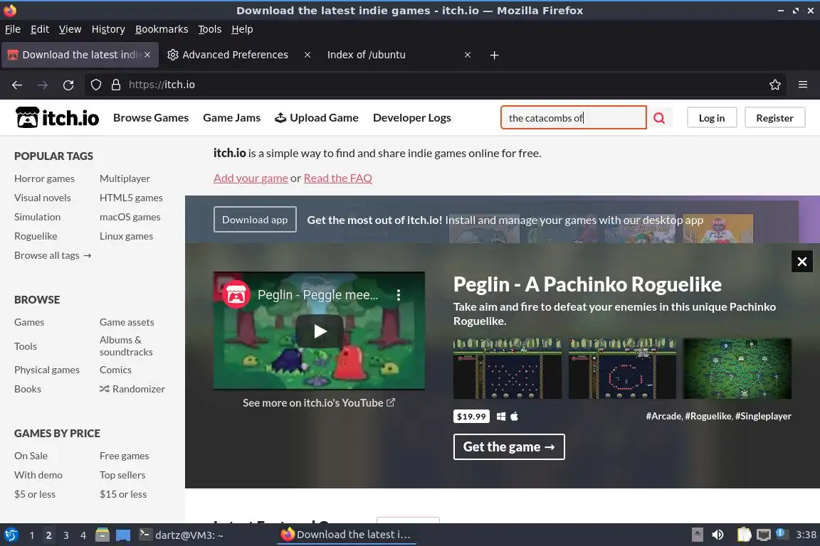Close the Index of /ubuntu tab

468,55
